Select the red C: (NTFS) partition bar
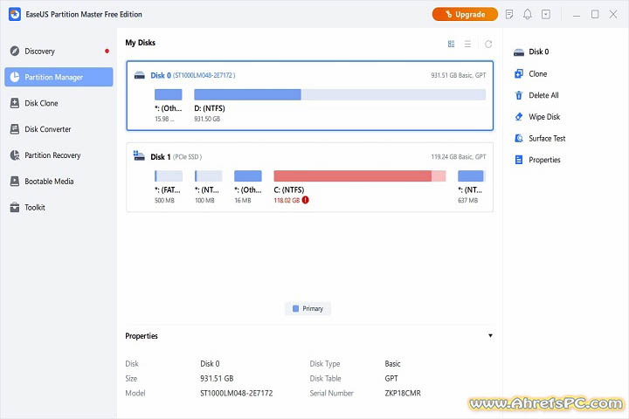 pyautogui.click(x=360, y=176)
